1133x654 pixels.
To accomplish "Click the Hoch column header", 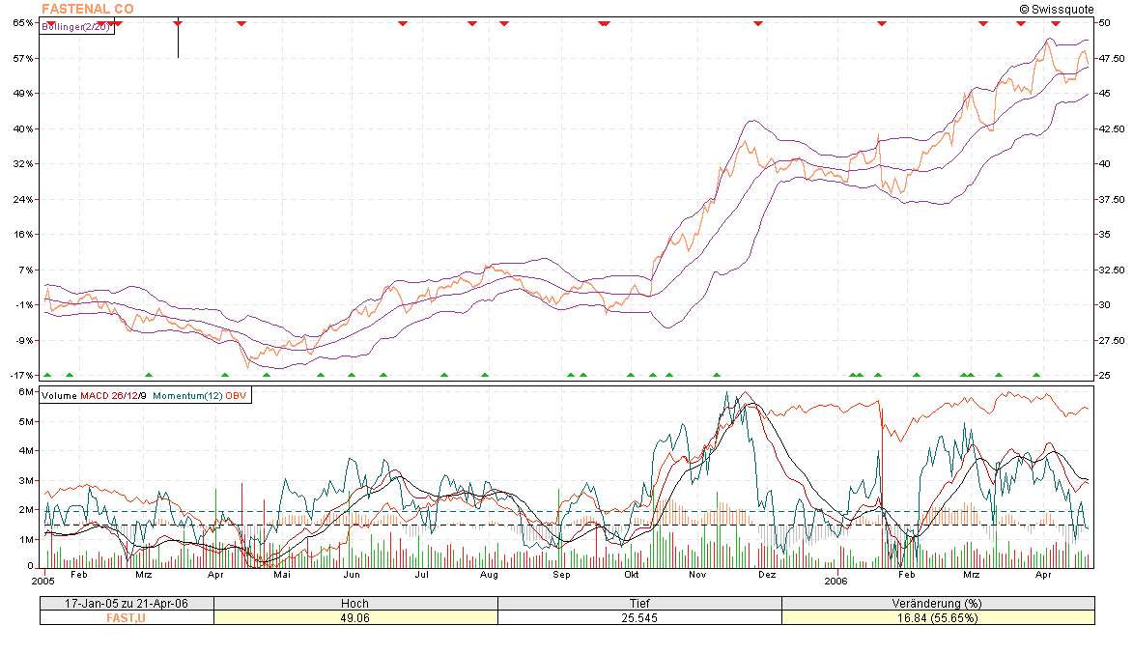I will [354, 604].
